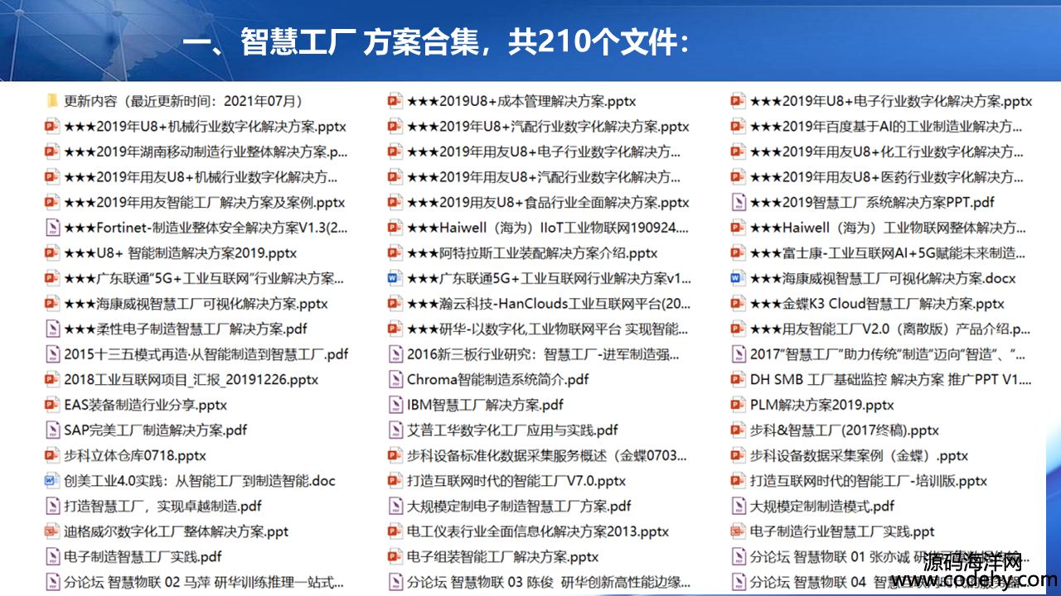Select file name 2017"智慧工厂"助力传统"制造"迈向"智造"

tap(888, 354)
